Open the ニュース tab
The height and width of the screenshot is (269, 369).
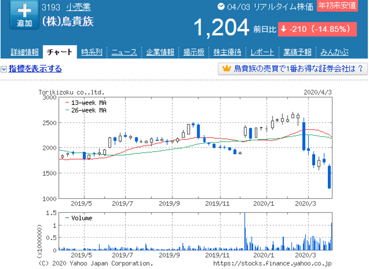124,52
